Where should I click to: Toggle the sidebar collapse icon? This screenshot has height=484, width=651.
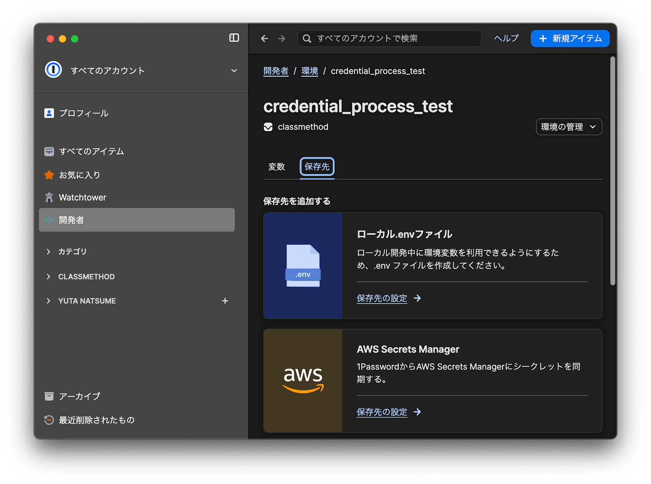234,38
